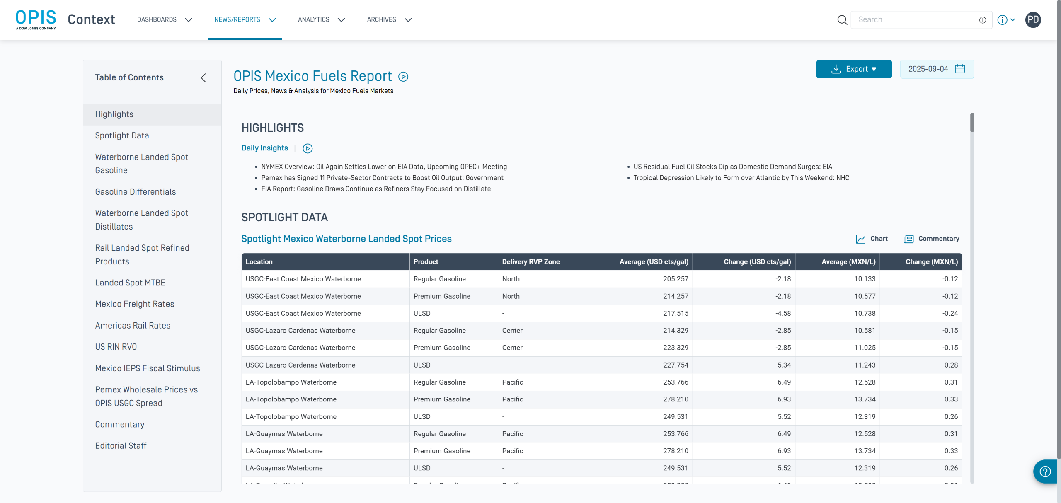Click the info icon inside search box

982,20
